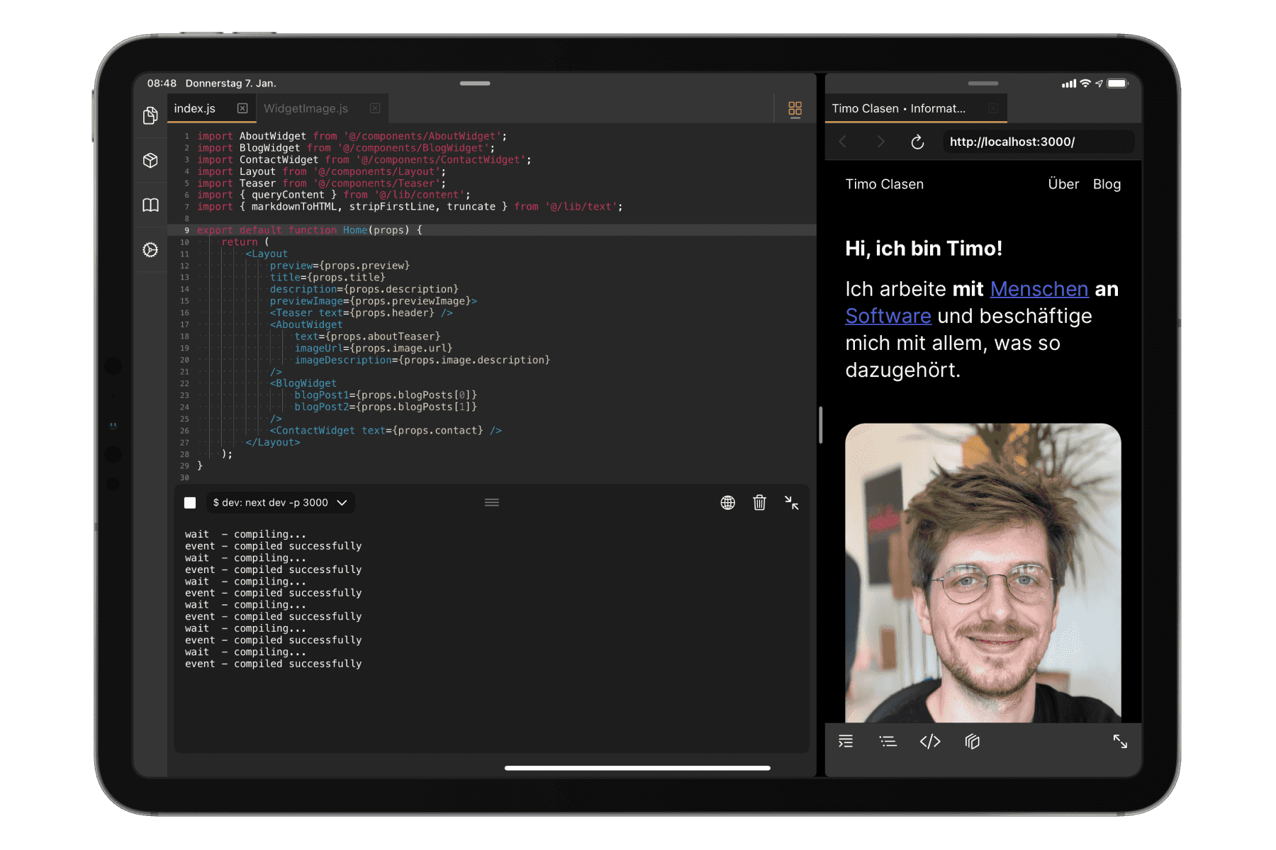Open the files panel in the sidebar

[x=150, y=115]
